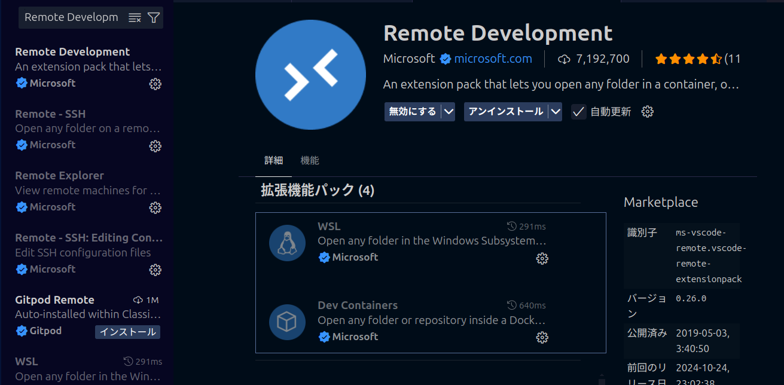
Task: Switch to the 機能 tab
Action: (310, 160)
